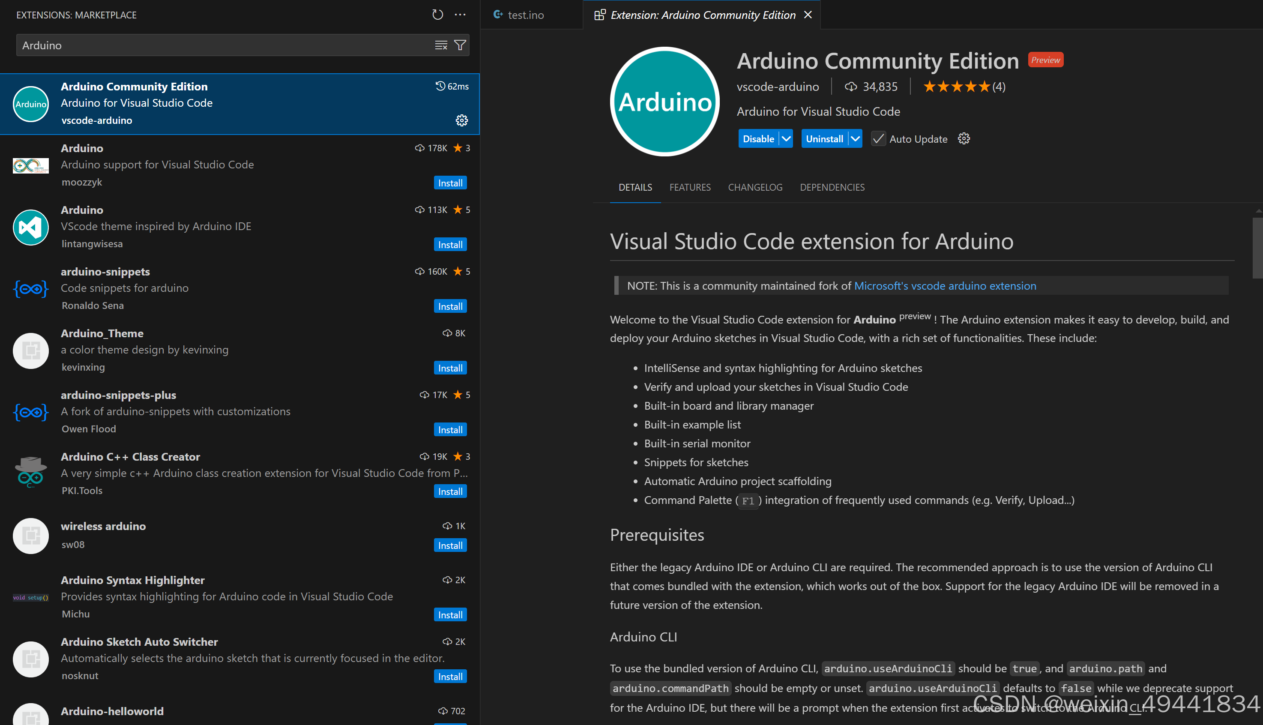Switch to the test.ino editor tab

click(525, 15)
